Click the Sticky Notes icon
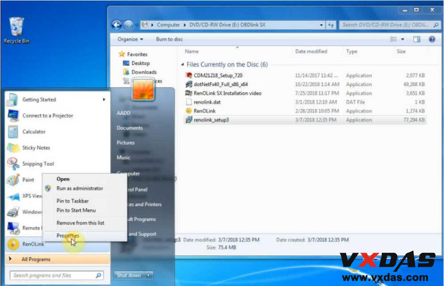The height and width of the screenshot is (286, 444). pos(13,148)
